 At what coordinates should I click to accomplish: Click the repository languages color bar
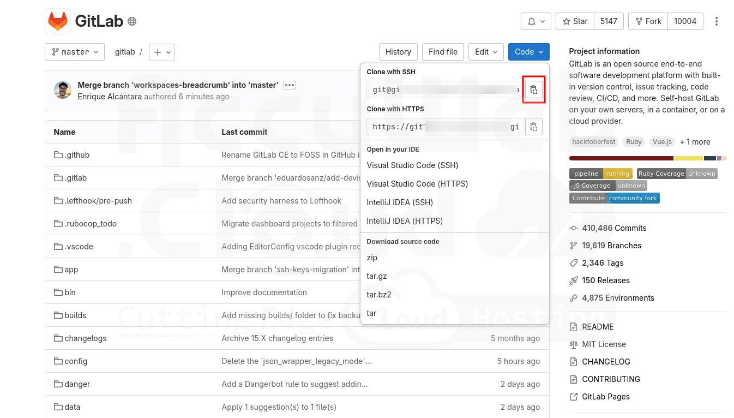point(647,158)
